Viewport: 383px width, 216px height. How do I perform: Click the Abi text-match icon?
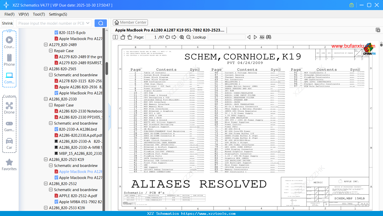pos(262,37)
